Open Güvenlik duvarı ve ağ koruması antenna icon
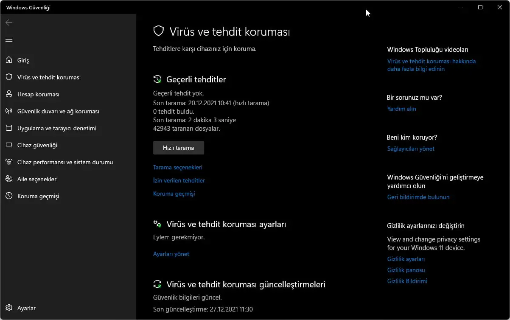This screenshot has height=320, width=510. (x=9, y=111)
